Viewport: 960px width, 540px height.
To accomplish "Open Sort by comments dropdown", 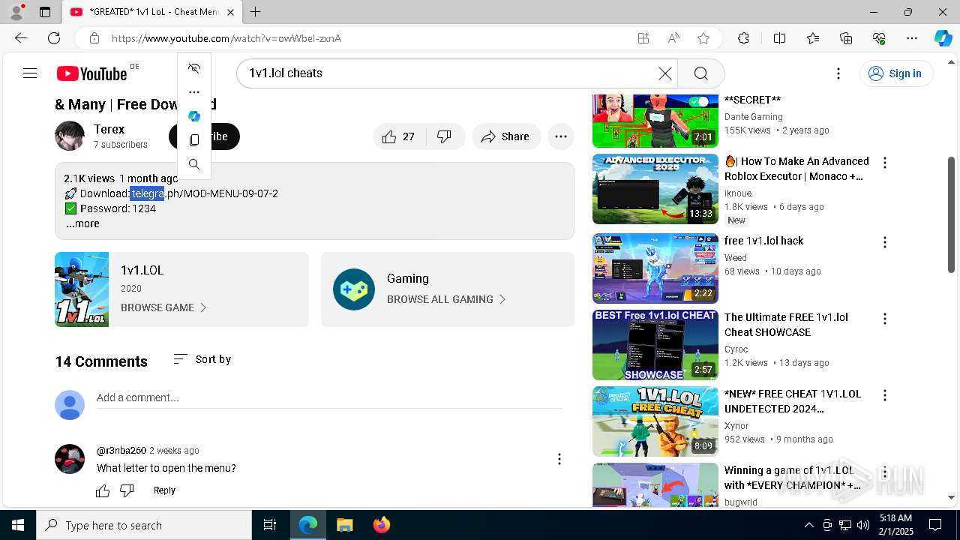I will [202, 359].
